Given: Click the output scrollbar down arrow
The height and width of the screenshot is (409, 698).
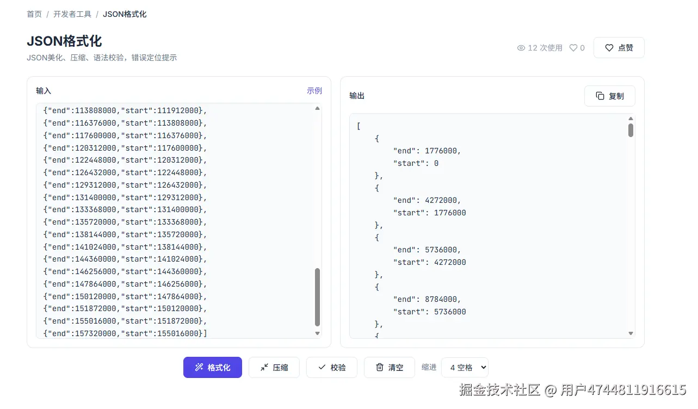Looking at the screenshot, I should 631,333.
